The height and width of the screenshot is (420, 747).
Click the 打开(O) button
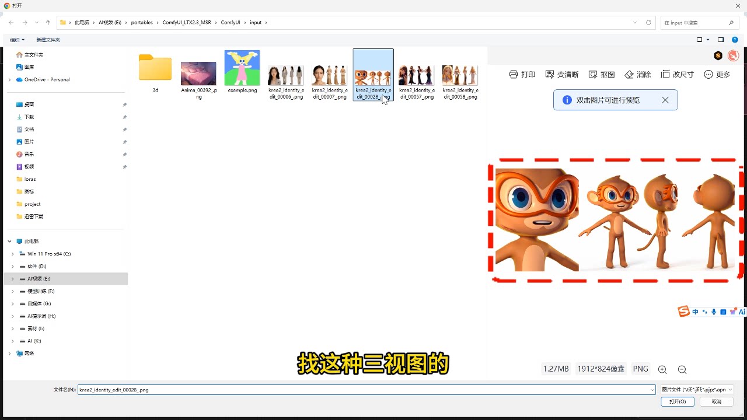point(678,401)
